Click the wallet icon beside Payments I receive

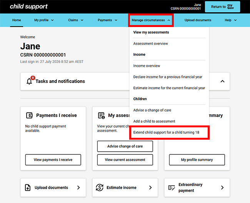pos(29,115)
